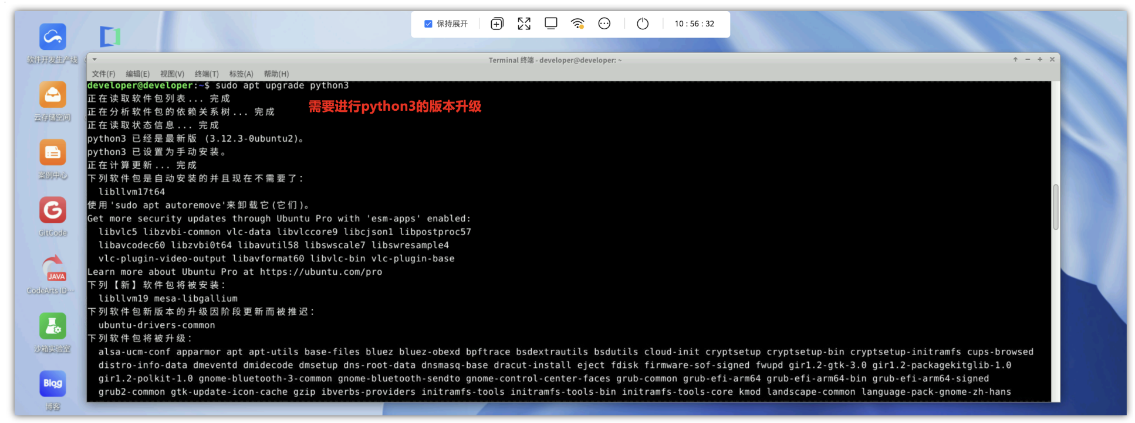Screen dimensions: 1135x423
Task: Click the terminal's vertical scrollbar thumb
Action: [x=1056, y=207]
